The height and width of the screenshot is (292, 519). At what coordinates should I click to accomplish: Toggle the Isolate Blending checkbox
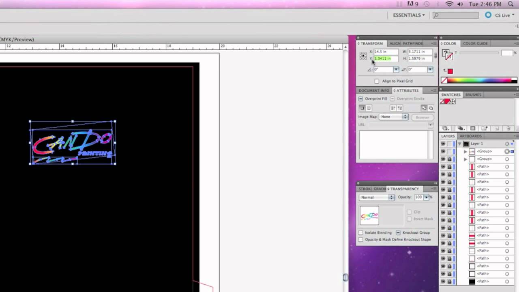click(361, 233)
